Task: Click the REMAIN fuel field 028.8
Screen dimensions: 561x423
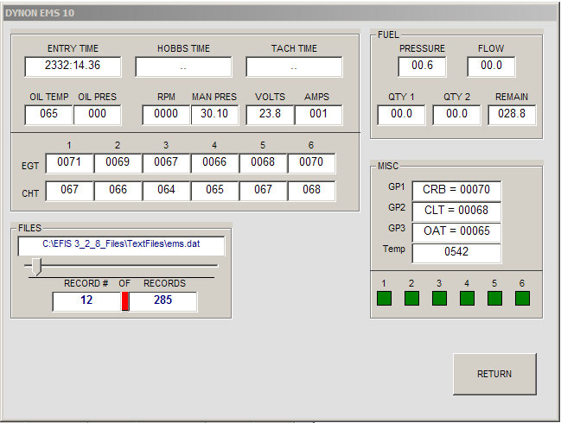Action: point(512,115)
